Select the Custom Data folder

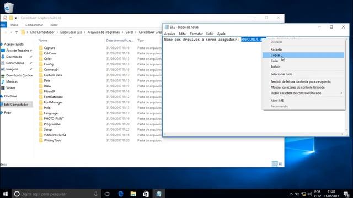tap(53, 75)
